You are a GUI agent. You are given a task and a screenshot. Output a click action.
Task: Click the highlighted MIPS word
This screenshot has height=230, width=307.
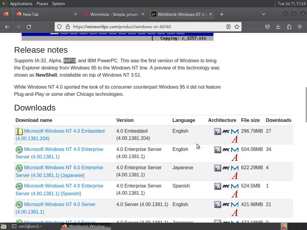70,60
